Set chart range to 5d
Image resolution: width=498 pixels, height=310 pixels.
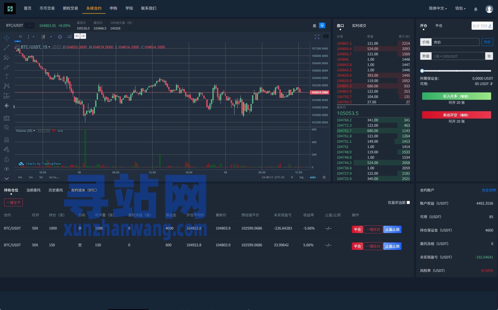[x=41, y=177]
